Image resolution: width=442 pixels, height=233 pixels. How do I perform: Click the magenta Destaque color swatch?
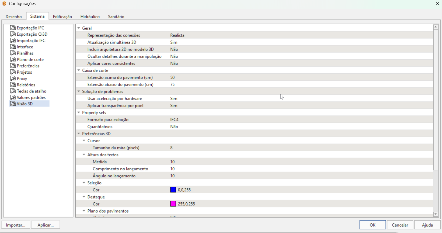point(173,204)
